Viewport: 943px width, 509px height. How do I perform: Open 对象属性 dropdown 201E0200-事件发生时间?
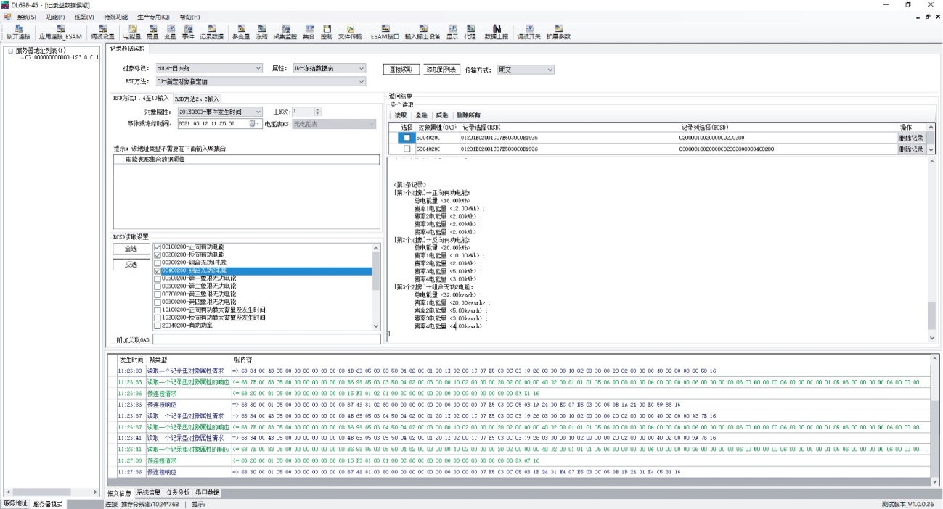pos(221,112)
